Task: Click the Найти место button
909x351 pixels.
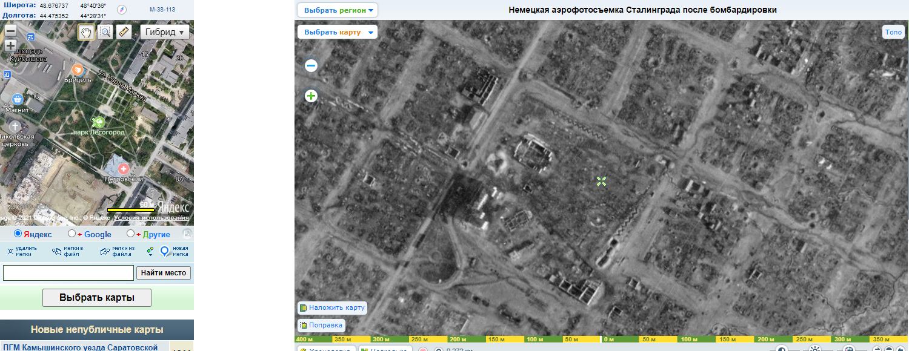Action: tap(163, 273)
